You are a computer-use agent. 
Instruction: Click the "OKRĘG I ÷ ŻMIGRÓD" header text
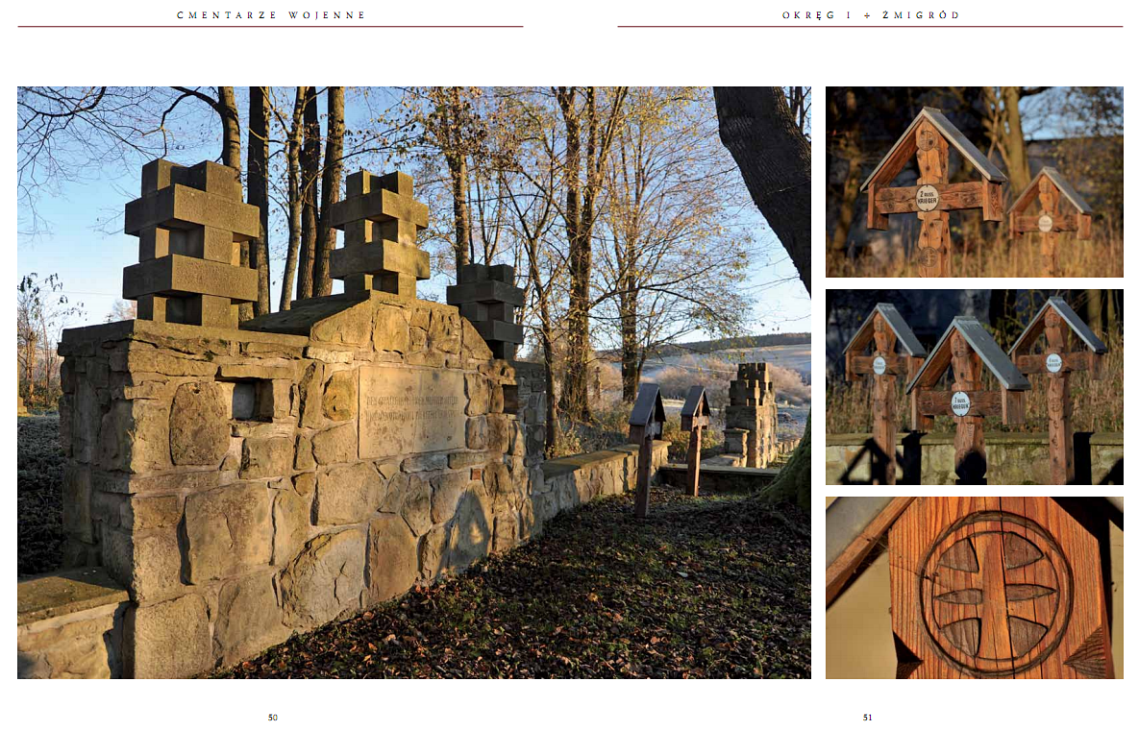871,15
